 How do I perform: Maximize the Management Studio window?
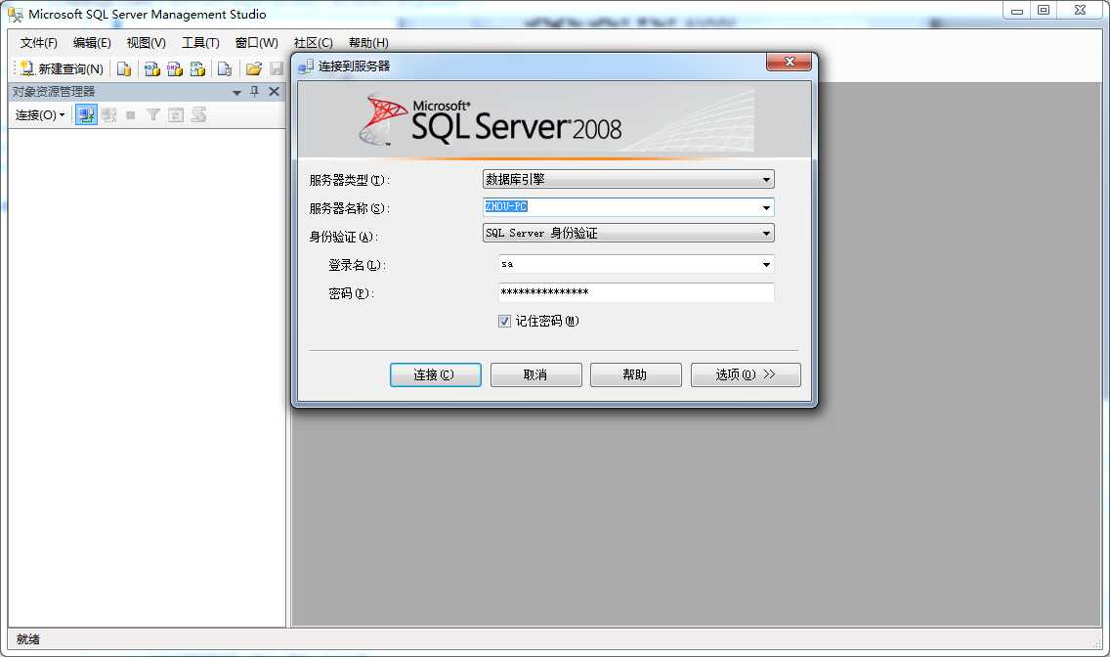1044,11
